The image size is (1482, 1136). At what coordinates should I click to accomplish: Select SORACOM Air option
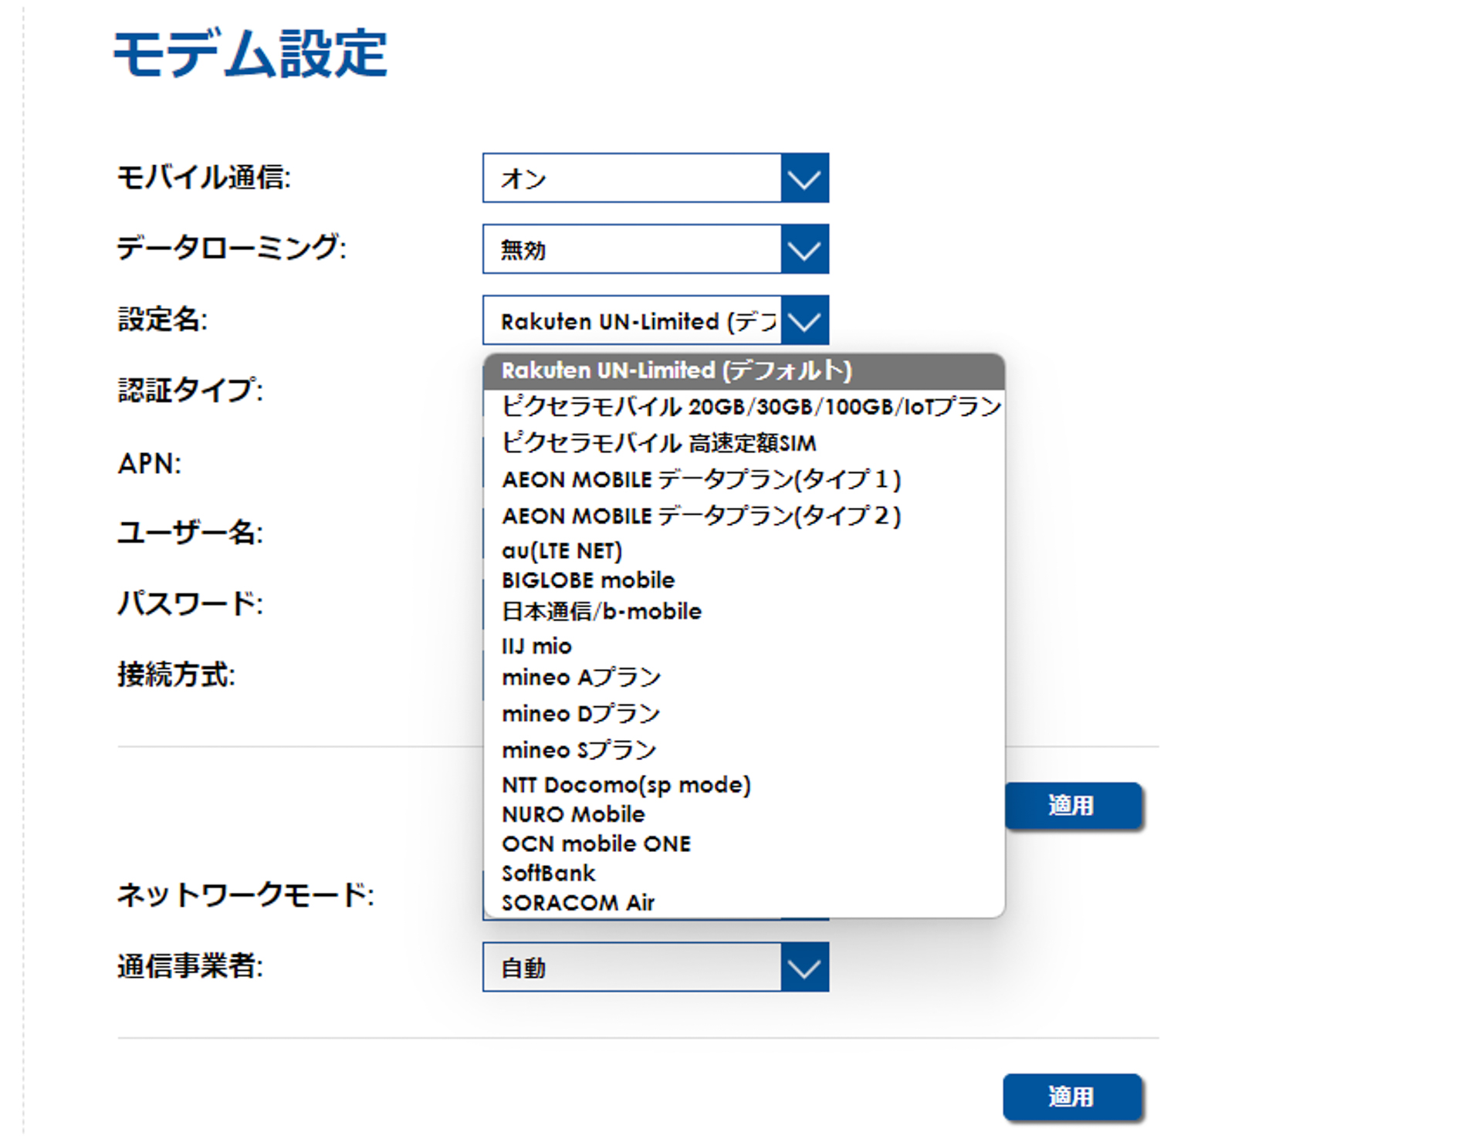(578, 902)
